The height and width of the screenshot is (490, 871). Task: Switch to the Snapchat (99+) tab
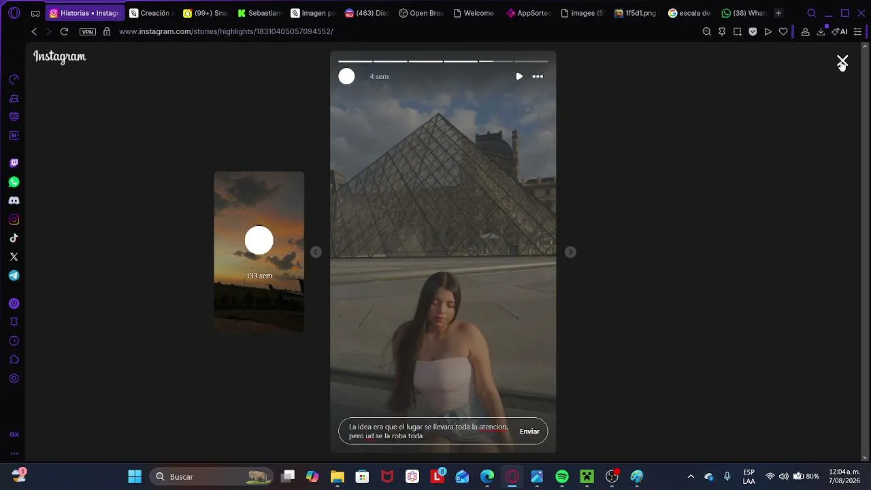(206, 13)
